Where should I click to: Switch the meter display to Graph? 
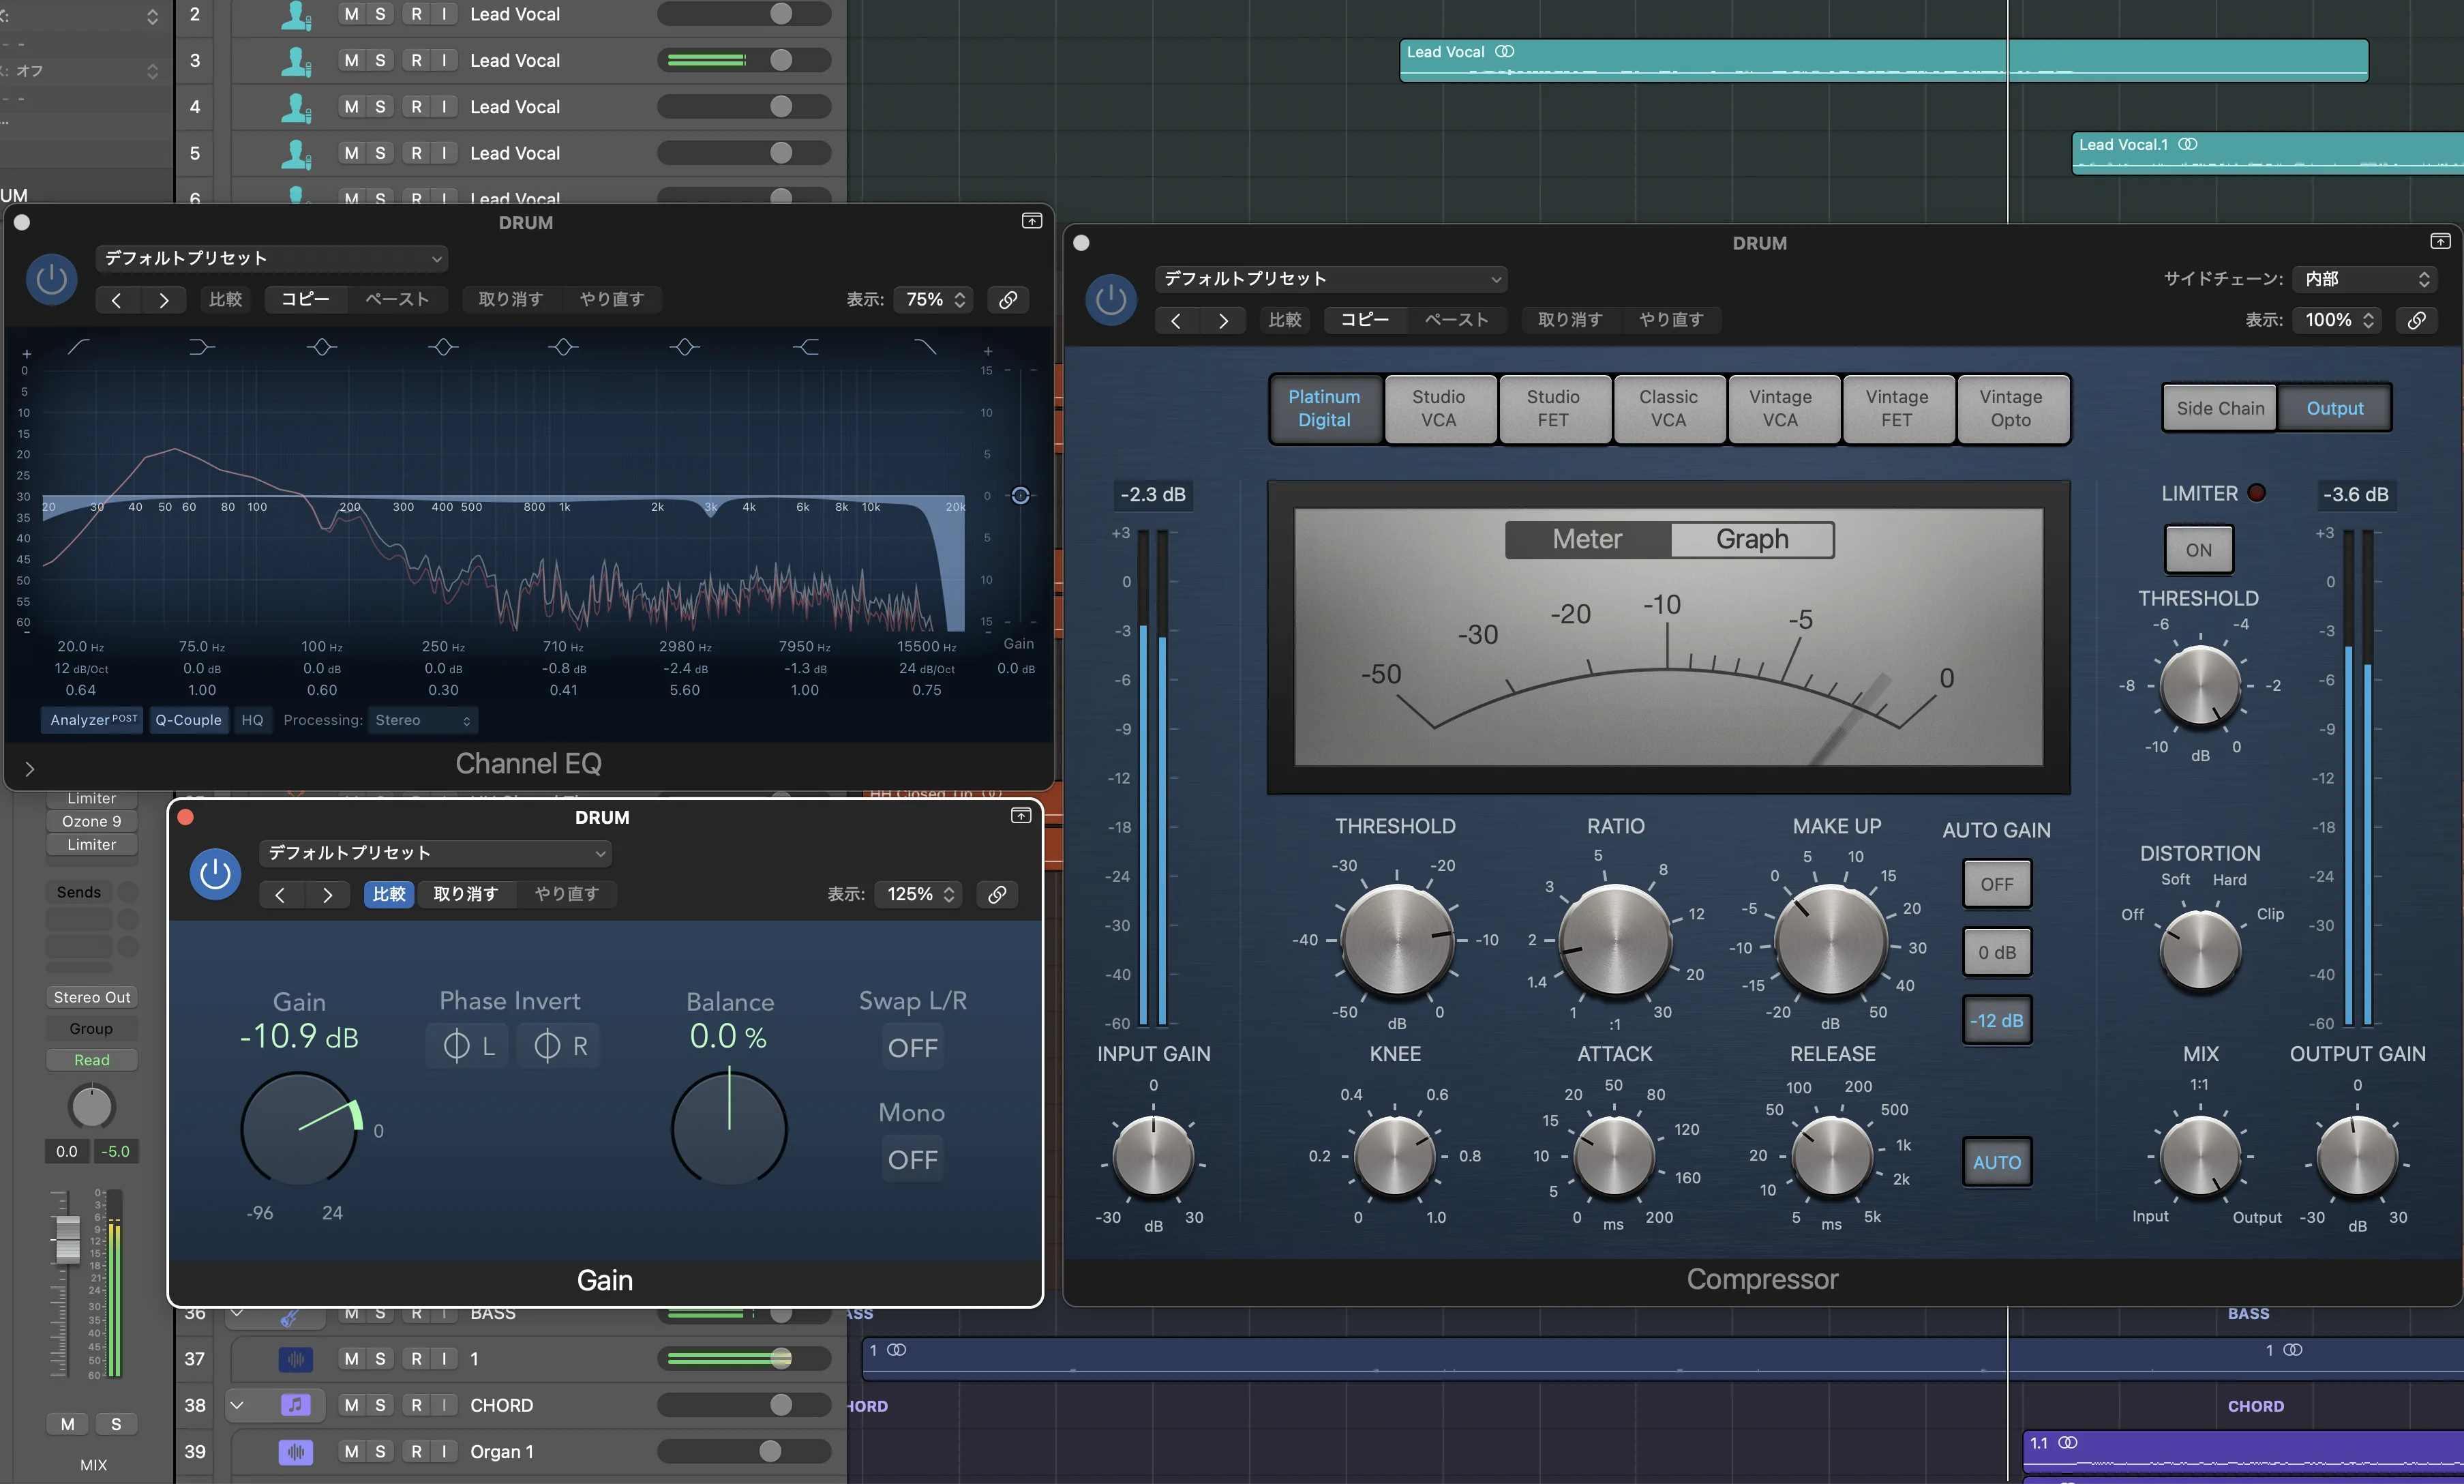pyautogui.click(x=1752, y=539)
